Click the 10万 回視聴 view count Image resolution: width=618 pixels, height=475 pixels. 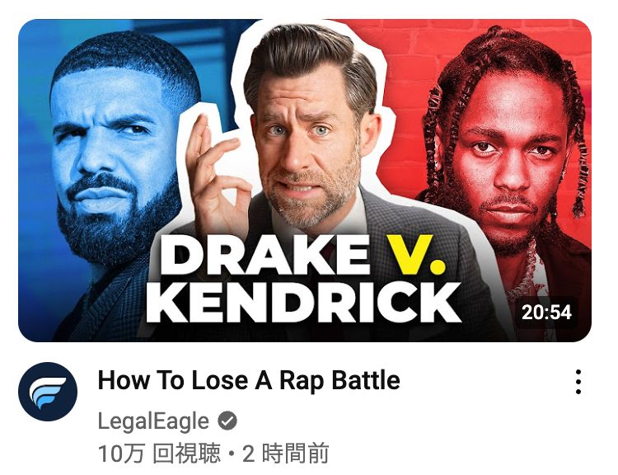point(159,454)
